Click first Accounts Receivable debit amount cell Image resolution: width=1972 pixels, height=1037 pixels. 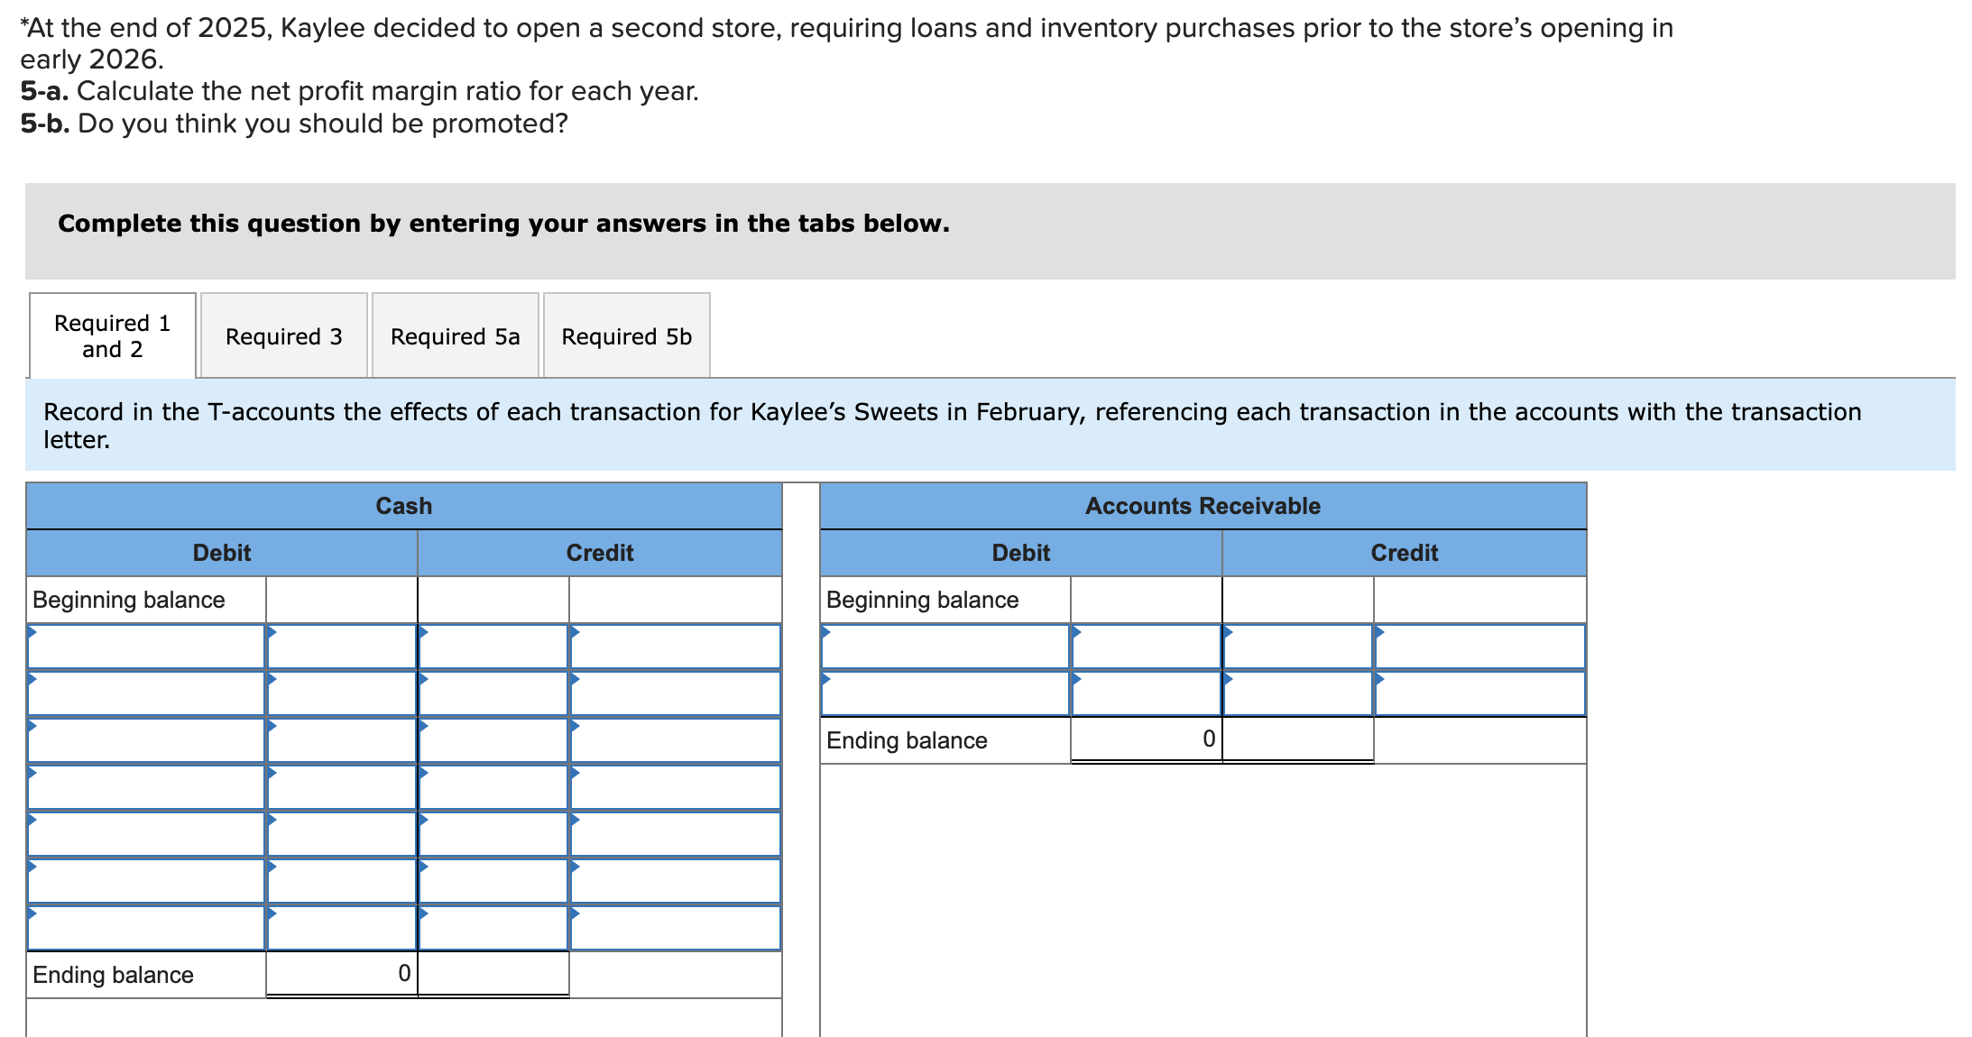1146,647
